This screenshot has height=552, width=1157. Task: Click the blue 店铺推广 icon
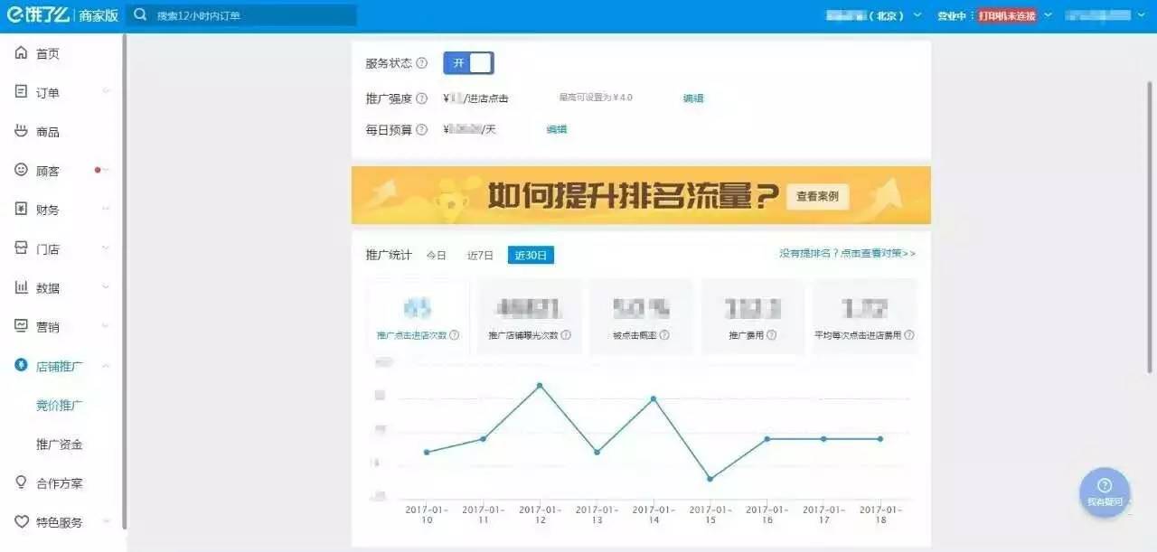(22, 366)
